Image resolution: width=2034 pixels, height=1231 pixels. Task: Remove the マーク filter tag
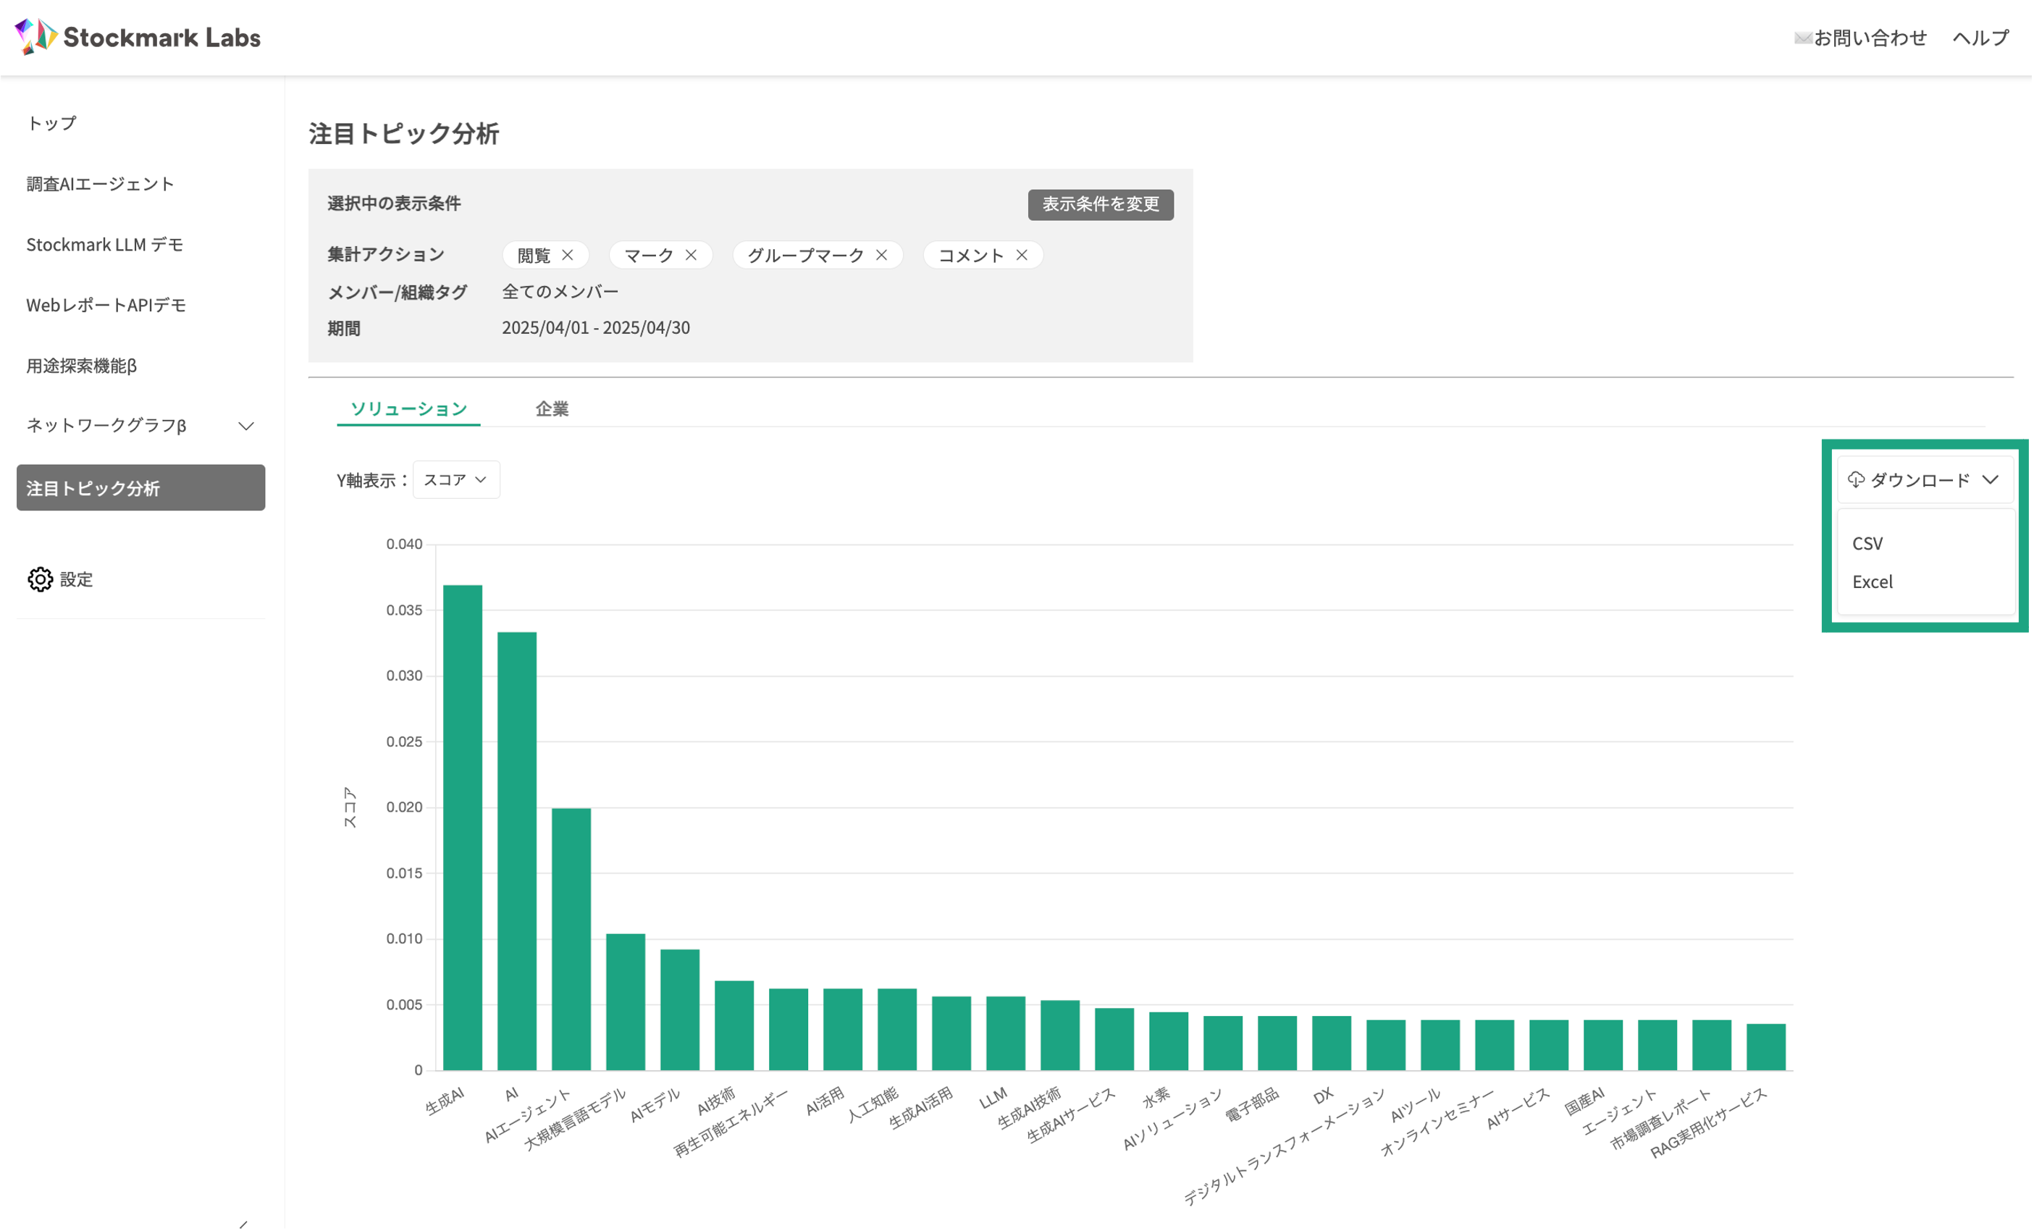(x=692, y=255)
